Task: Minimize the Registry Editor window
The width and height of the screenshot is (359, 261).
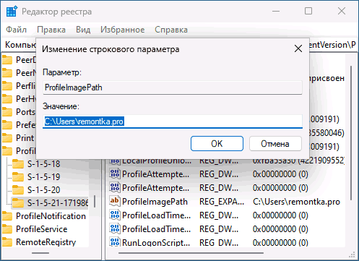Action: tap(276, 11)
